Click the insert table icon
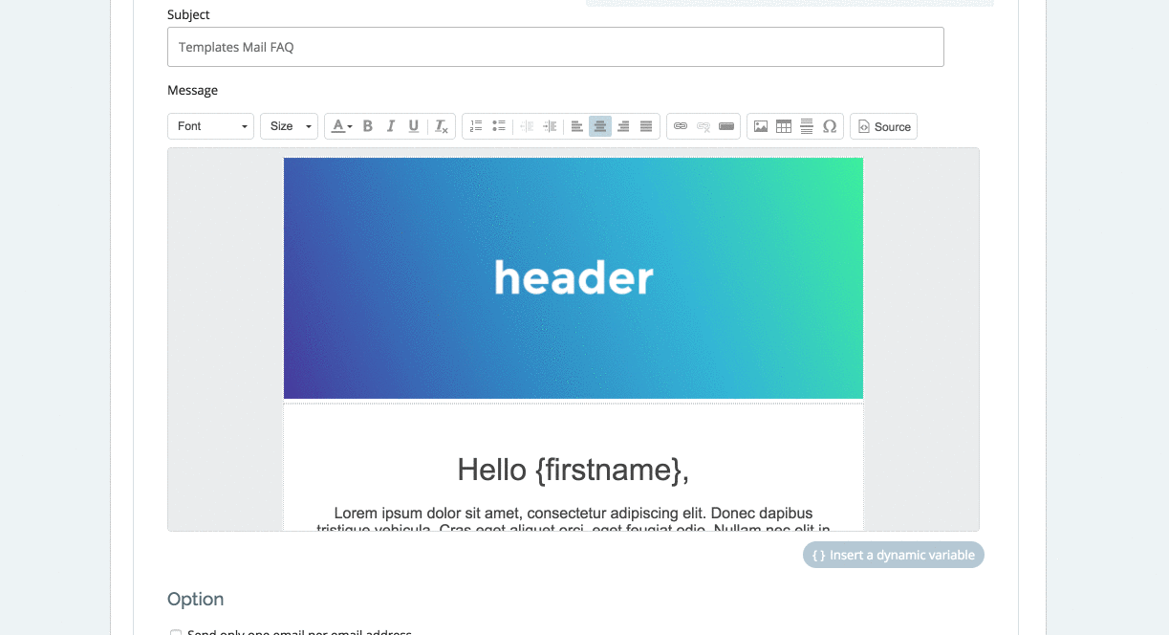 [x=784, y=126]
